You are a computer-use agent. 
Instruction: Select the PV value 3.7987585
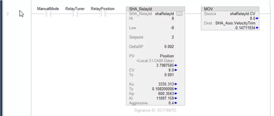coord(165,65)
